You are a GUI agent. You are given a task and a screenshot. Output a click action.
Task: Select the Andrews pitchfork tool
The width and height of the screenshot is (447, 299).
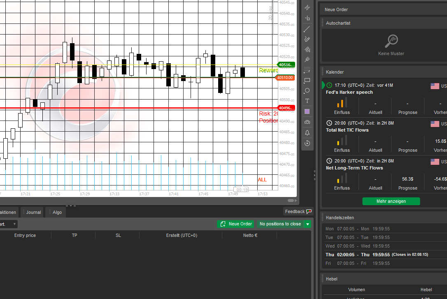pos(307,60)
